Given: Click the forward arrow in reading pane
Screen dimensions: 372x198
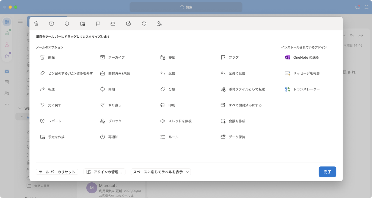Looking at the screenshot, I should tap(361, 36).
